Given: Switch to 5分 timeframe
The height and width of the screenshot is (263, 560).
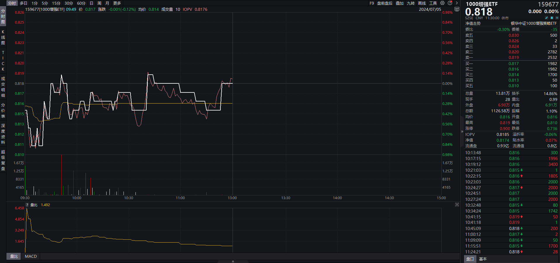Looking at the screenshot, I should pyautogui.click(x=45, y=3).
